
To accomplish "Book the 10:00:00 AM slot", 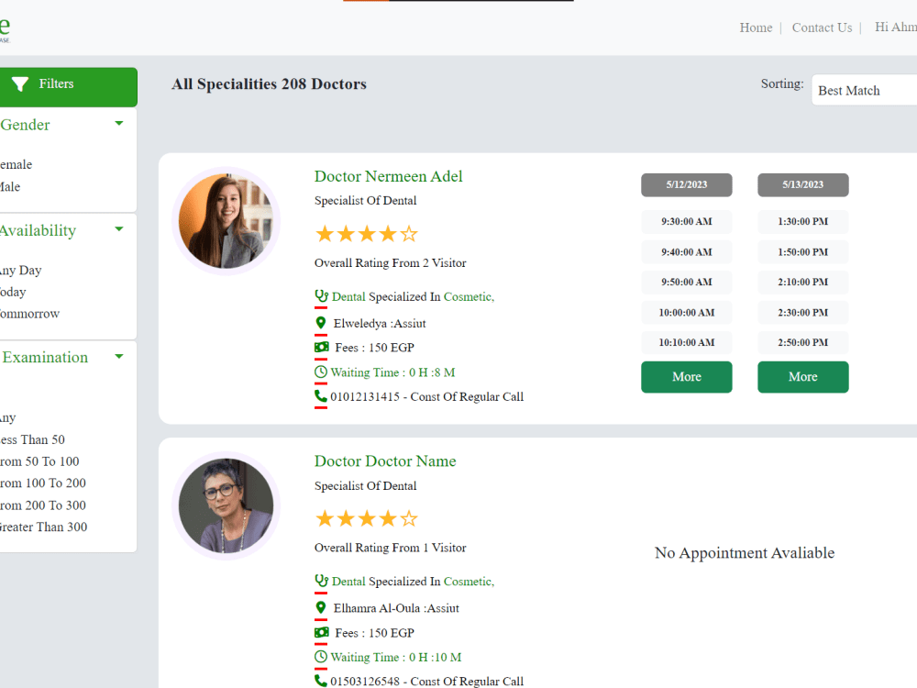I will click(x=687, y=313).
